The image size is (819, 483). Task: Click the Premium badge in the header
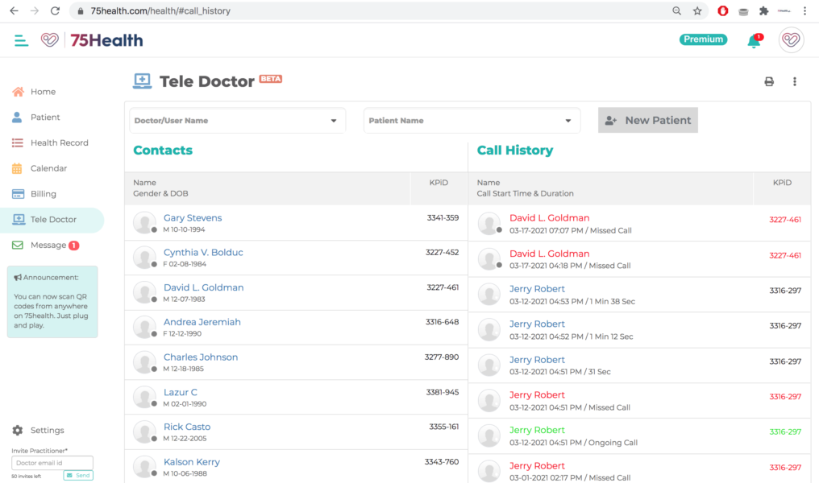[702, 38]
